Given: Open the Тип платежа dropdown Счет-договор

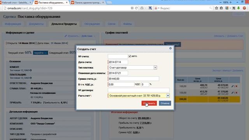Looking at the screenshot, I should (132, 68).
